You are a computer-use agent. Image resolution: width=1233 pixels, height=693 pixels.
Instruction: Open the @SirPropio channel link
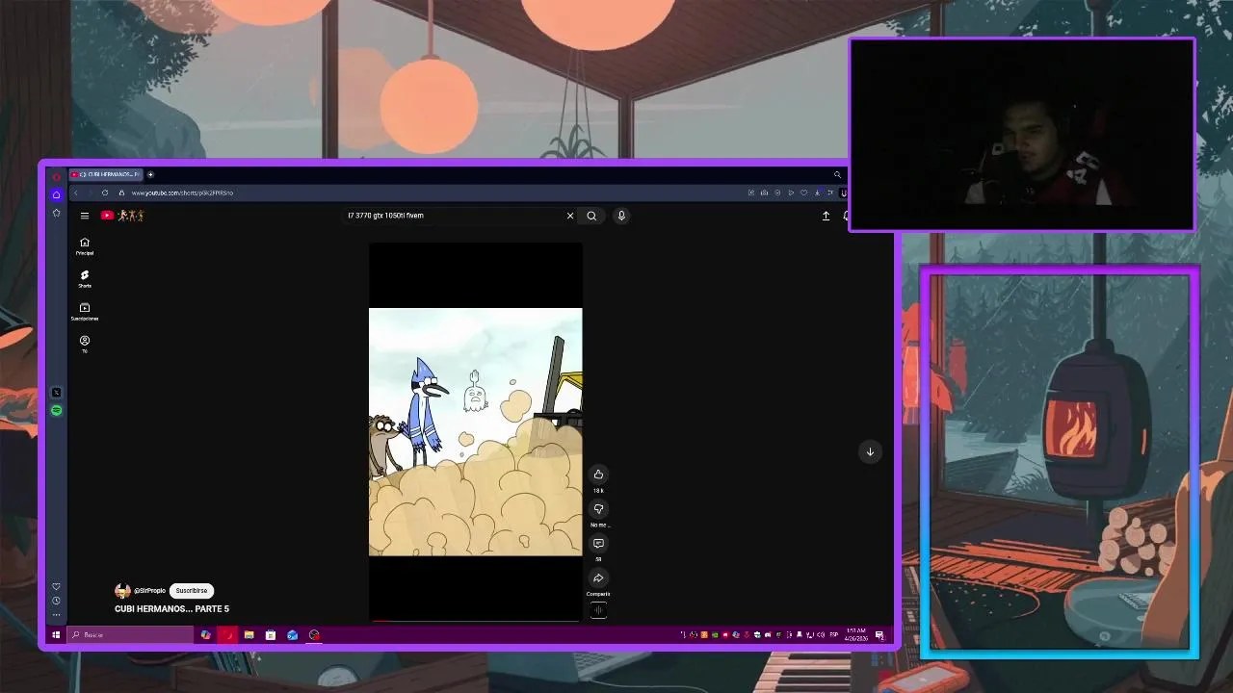(149, 591)
